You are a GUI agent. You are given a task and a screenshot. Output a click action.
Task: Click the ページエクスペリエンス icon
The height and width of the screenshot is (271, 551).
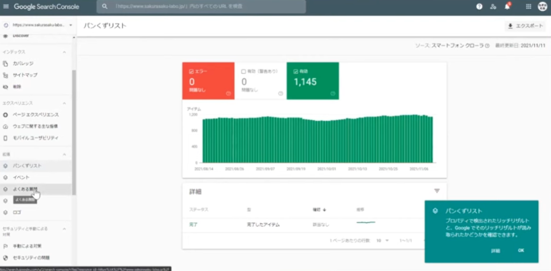click(5, 115)
